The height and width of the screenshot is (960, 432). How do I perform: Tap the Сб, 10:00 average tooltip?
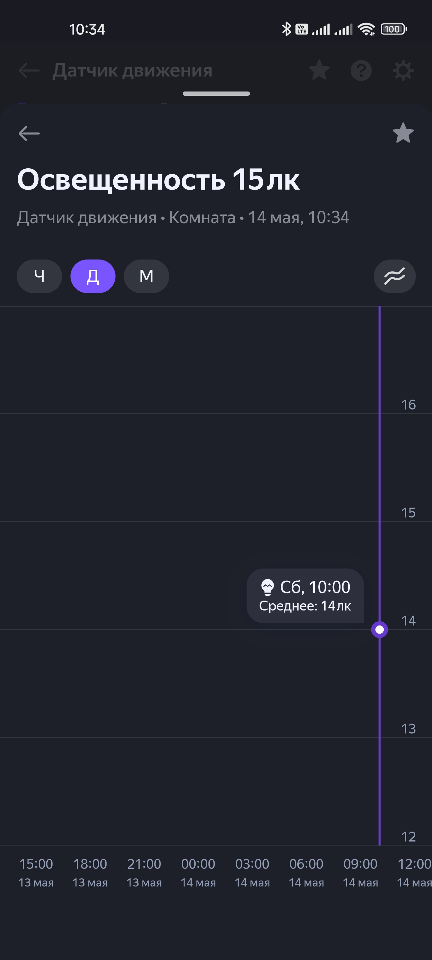pyautogui.click(x=305, y=595)
